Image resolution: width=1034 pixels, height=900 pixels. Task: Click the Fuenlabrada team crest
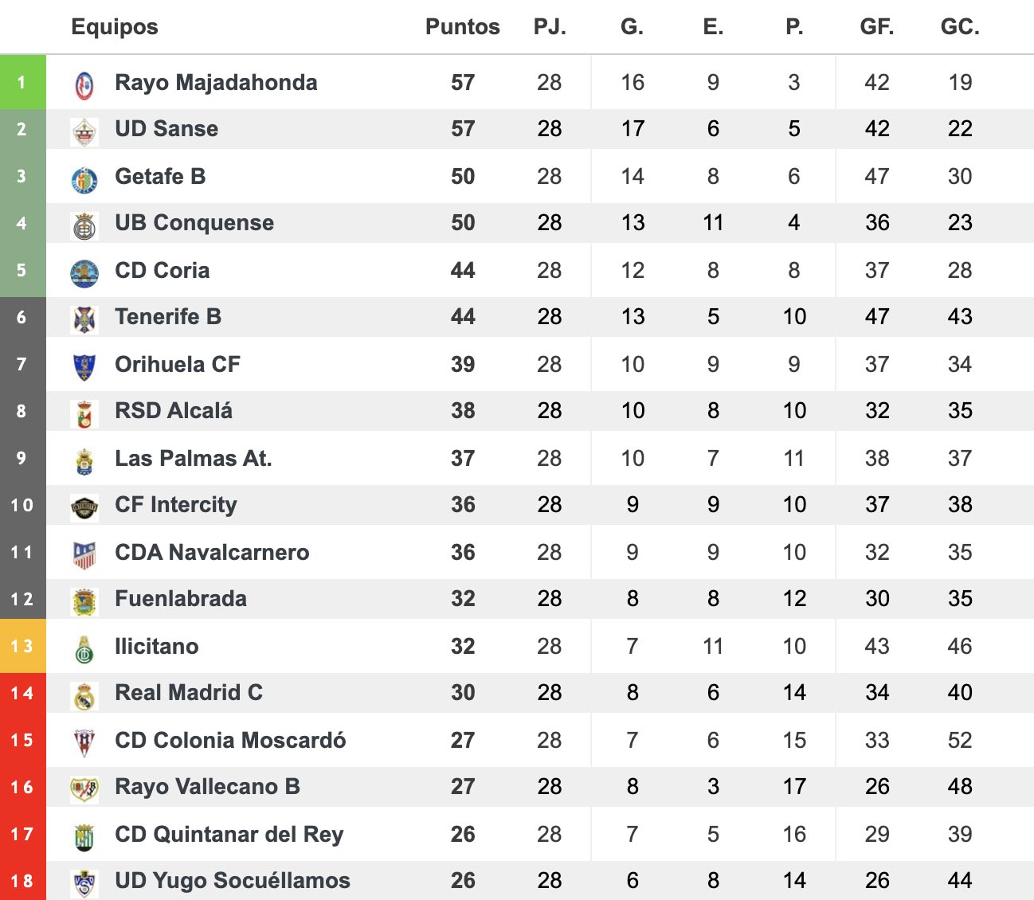click(x=84, y=601)
